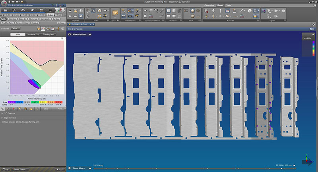The image size is (318, 172).
Task: Open the Eval Area Define dropdown
Action: click(x=15, y=29)
